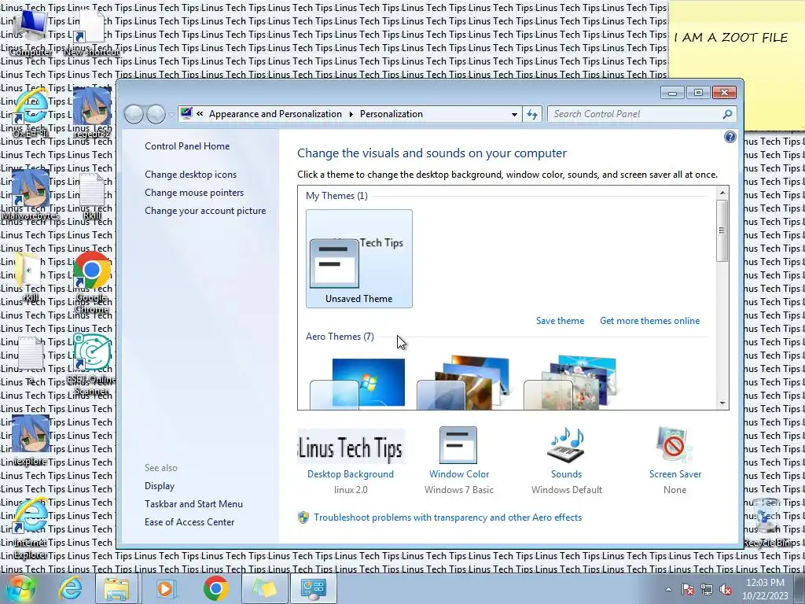Launch Internet Explorer from taskbar
This screenshot has width=805, height=604.
click(x=69, y=588)
